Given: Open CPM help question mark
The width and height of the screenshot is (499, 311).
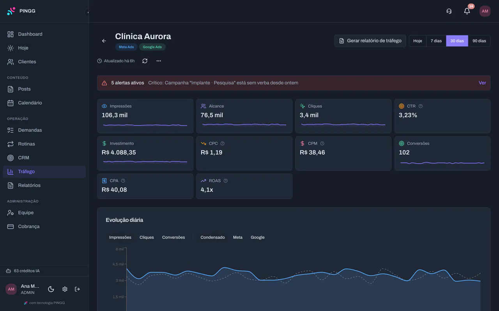Looking at the screenshot, I should pos(322,143).
